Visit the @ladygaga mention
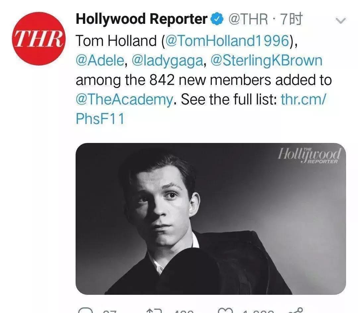This screenshot has height=313, width=358. (x=167, y=61)
